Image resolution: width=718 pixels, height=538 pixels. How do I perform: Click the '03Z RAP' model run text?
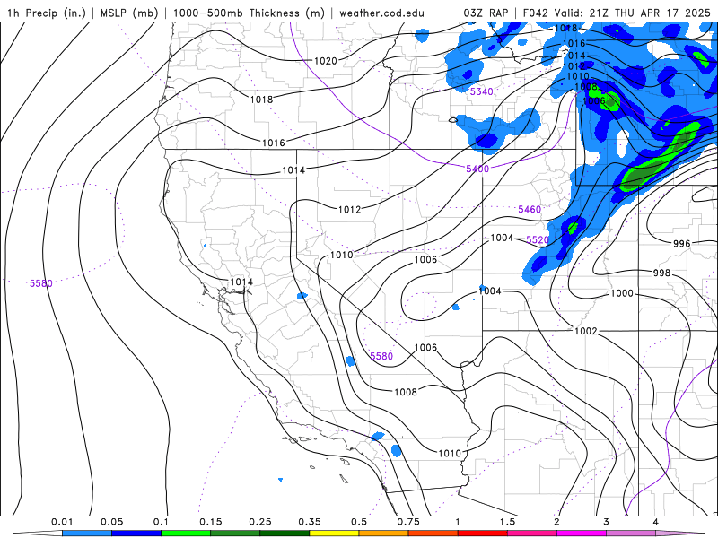pyautogui.click(x=486, y=13)
